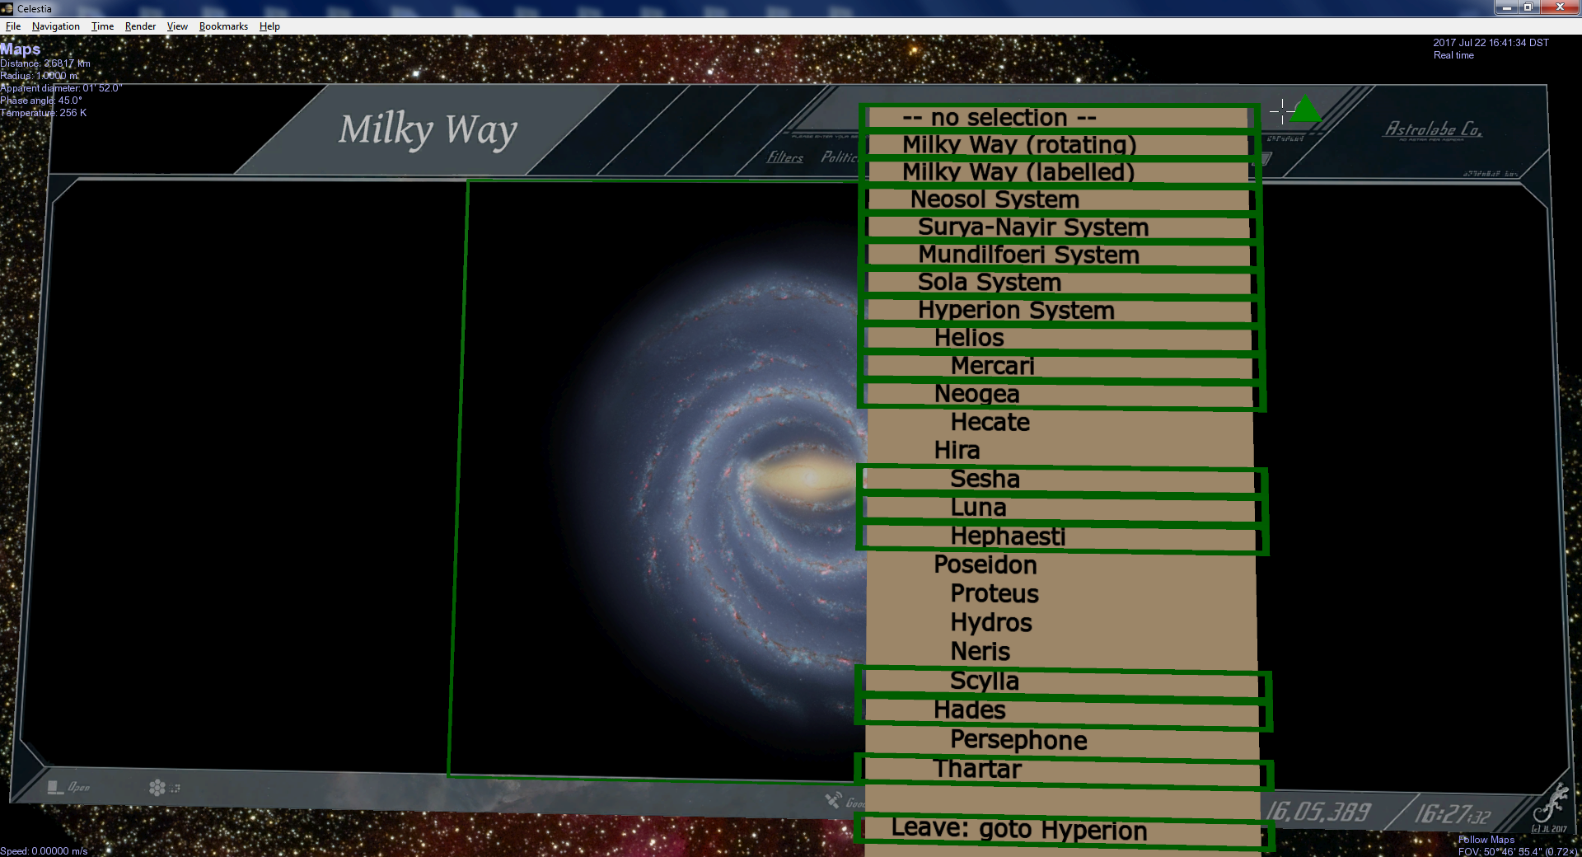Click the Milky Way galaxy map image

point(658,480)
